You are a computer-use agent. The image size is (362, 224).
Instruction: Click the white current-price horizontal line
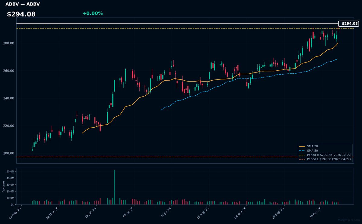pyautogui.click(x=177, y=24)
